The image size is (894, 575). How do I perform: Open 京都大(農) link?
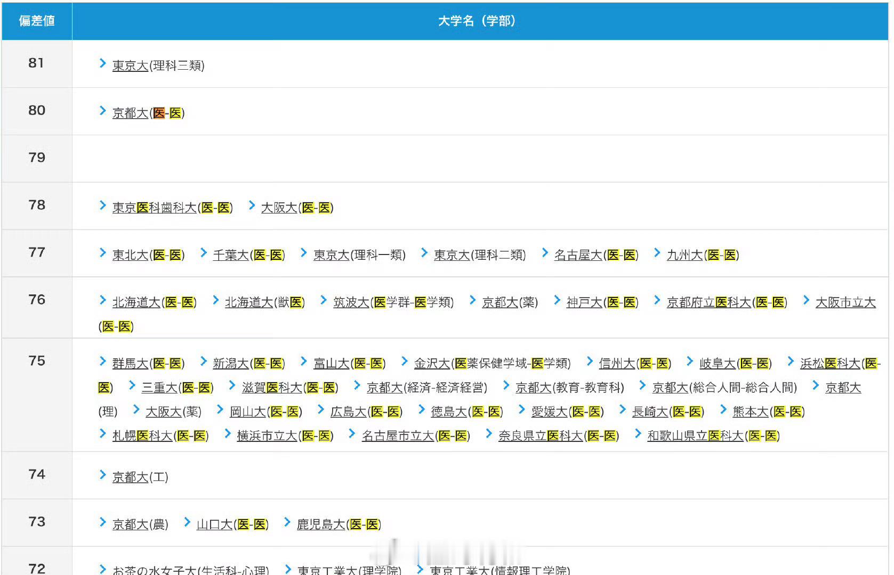pos(140,524)
